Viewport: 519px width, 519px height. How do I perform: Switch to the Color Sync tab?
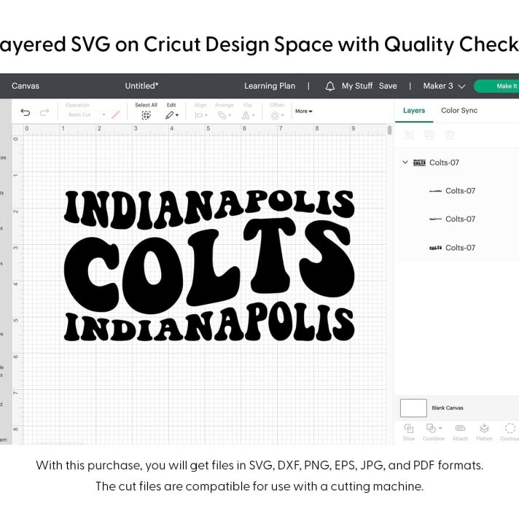click(459, 110)
